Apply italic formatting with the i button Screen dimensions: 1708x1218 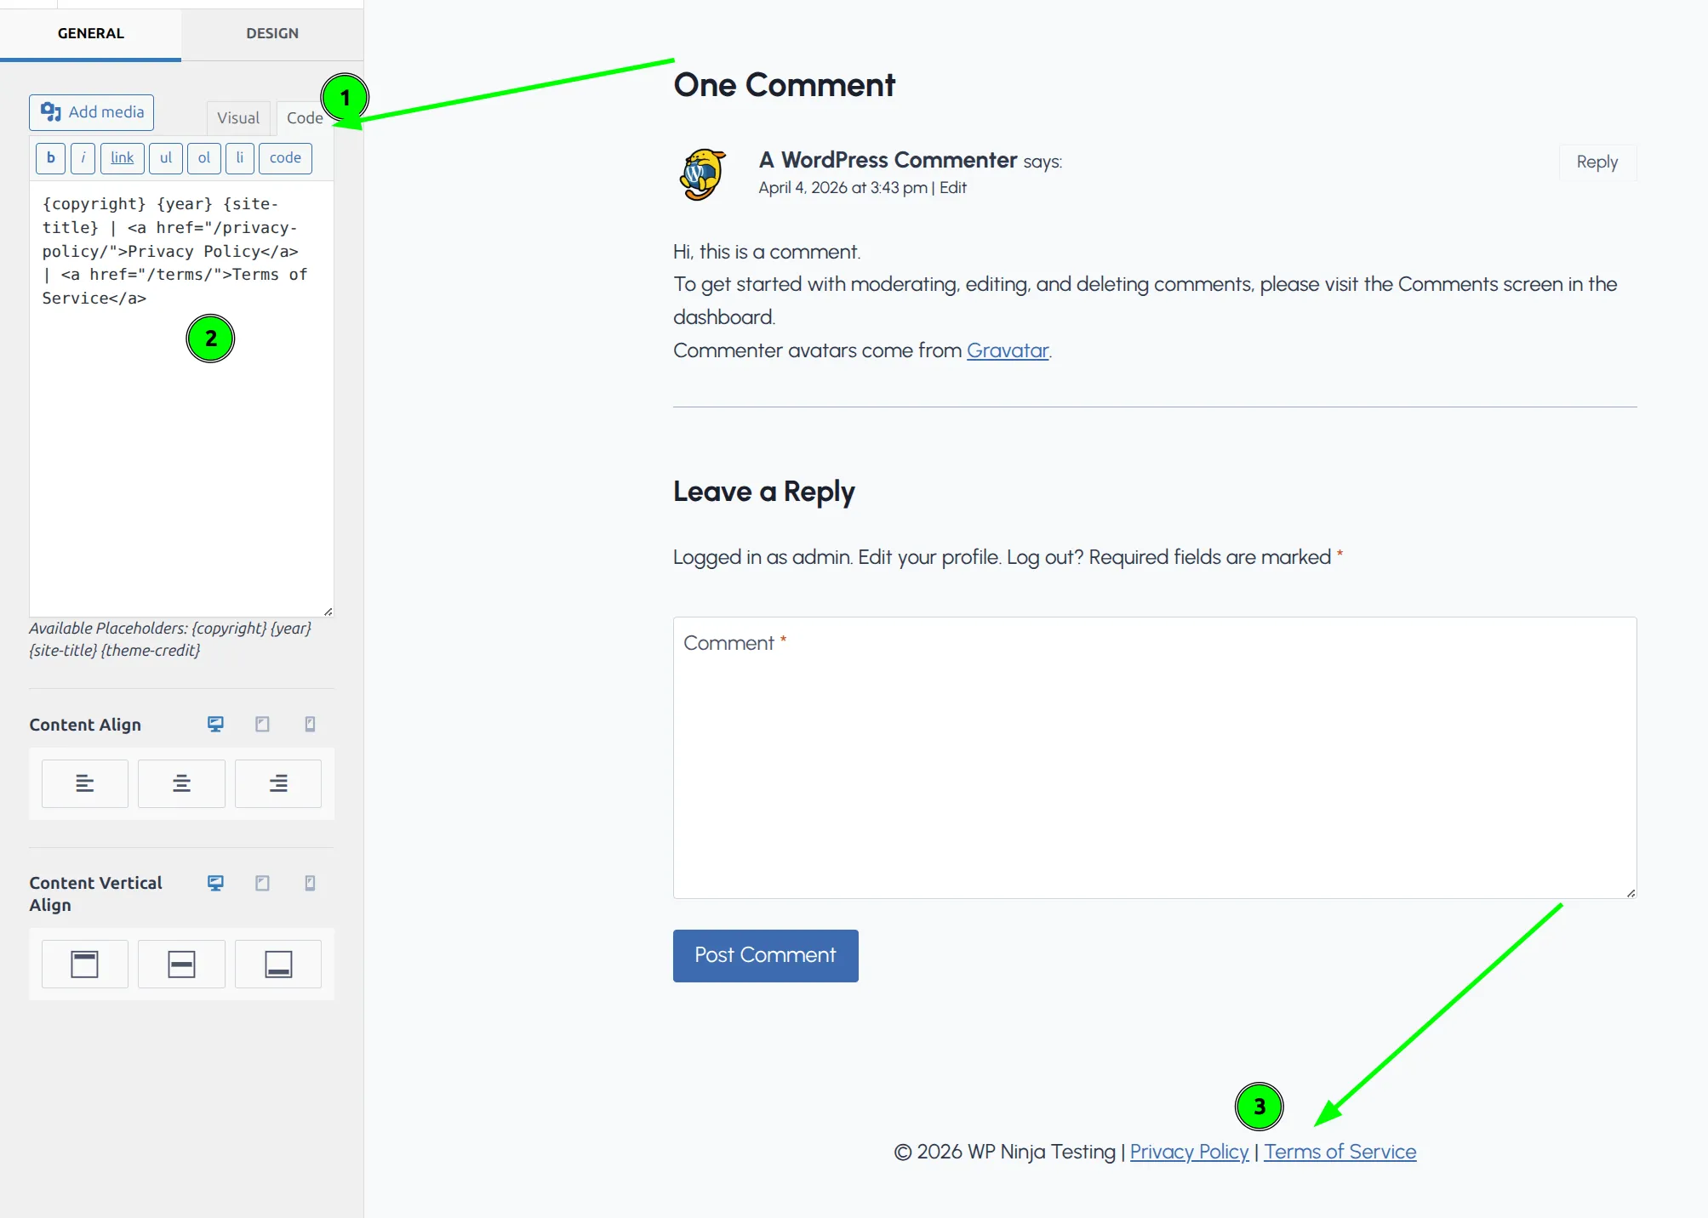[x=83, y=158]
